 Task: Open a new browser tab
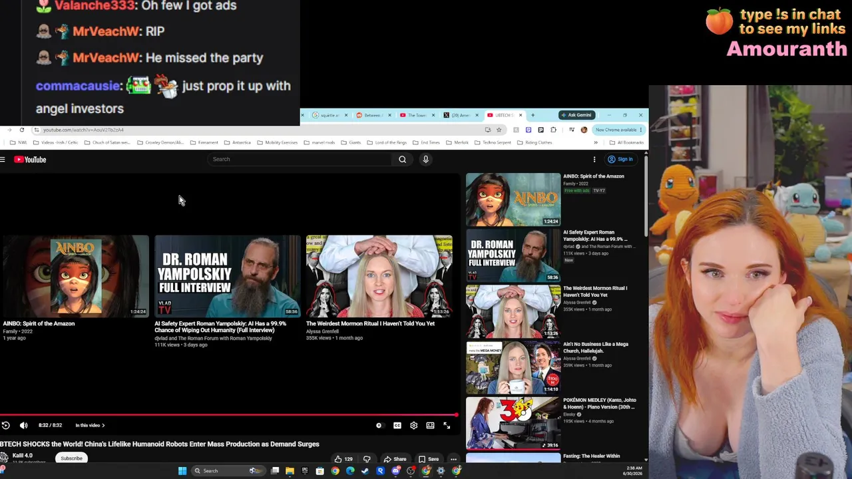click(532, 115)
